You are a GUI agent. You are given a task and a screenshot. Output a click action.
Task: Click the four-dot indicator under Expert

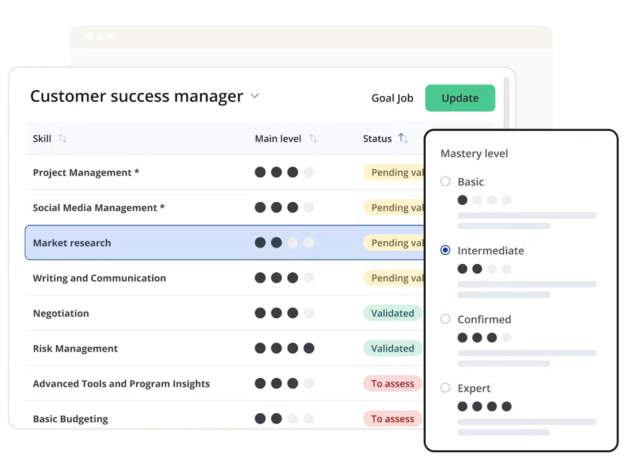(x=485, y=406)
